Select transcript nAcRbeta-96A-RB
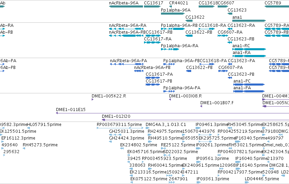 coord(126,36)
